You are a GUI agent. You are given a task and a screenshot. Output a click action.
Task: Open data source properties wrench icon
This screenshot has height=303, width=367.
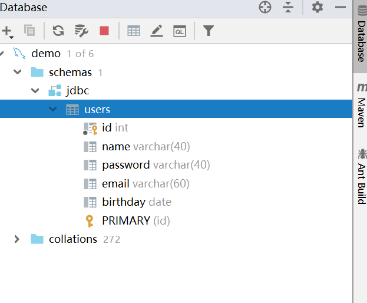click(x=81, y=31)
